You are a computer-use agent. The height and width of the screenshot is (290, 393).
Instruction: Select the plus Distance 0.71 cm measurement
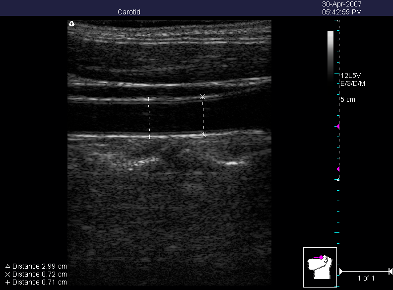pyautogui.click(x=36, y=282)
